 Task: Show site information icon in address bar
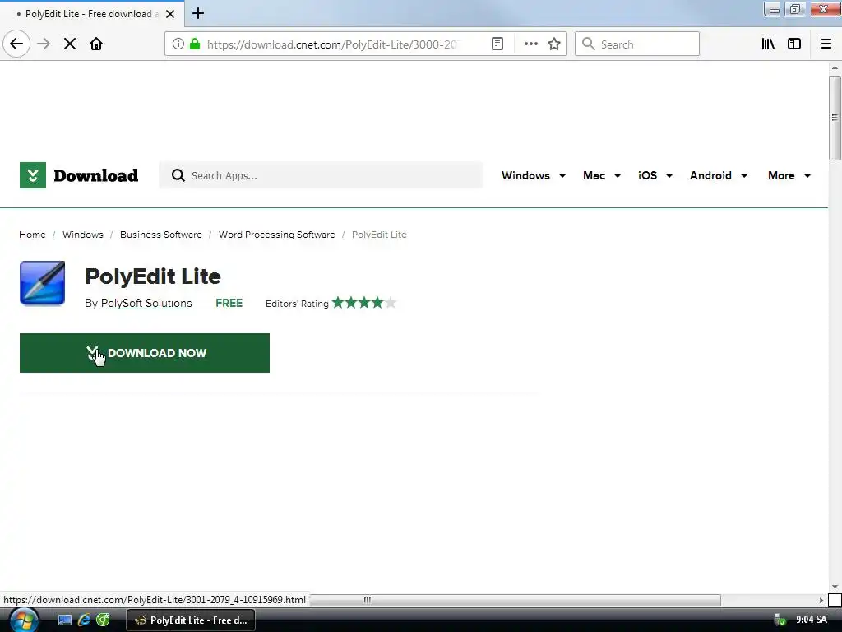point(178,44)
